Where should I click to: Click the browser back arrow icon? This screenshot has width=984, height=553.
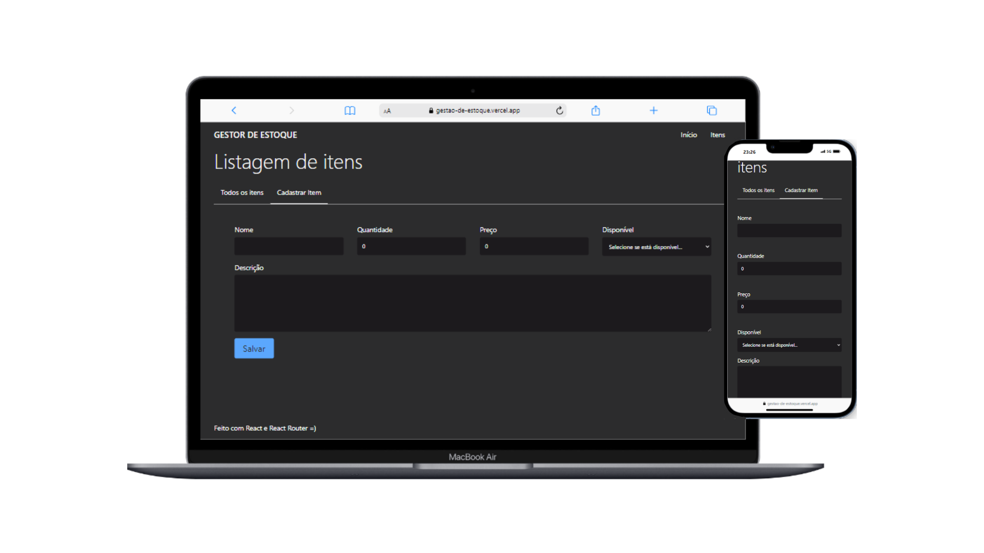[x=234, y=111]
